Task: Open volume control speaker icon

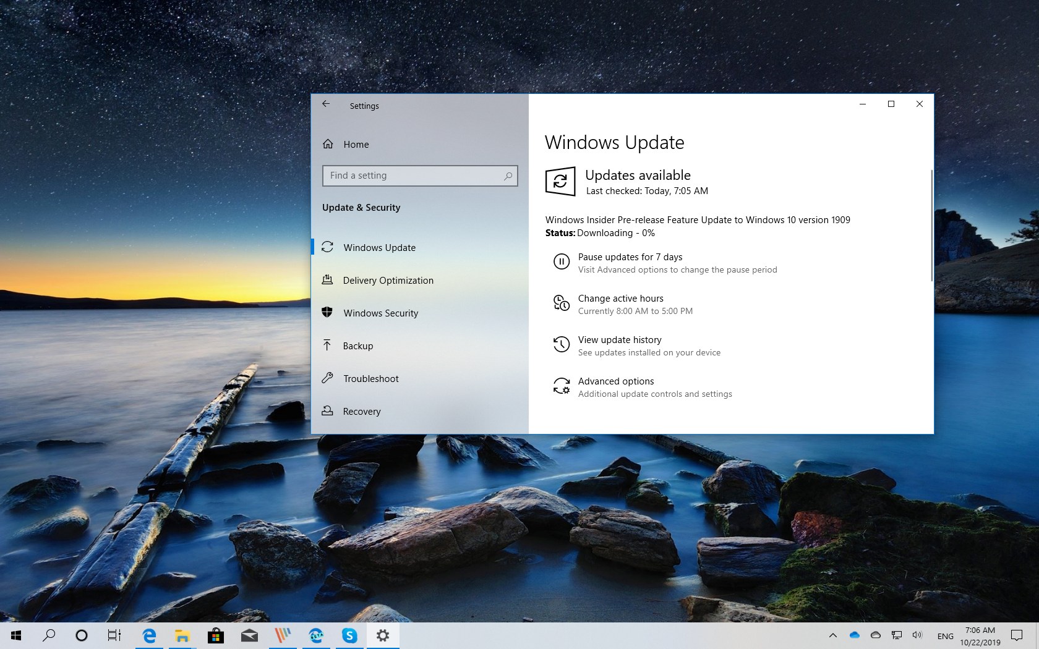Action: 917,635
